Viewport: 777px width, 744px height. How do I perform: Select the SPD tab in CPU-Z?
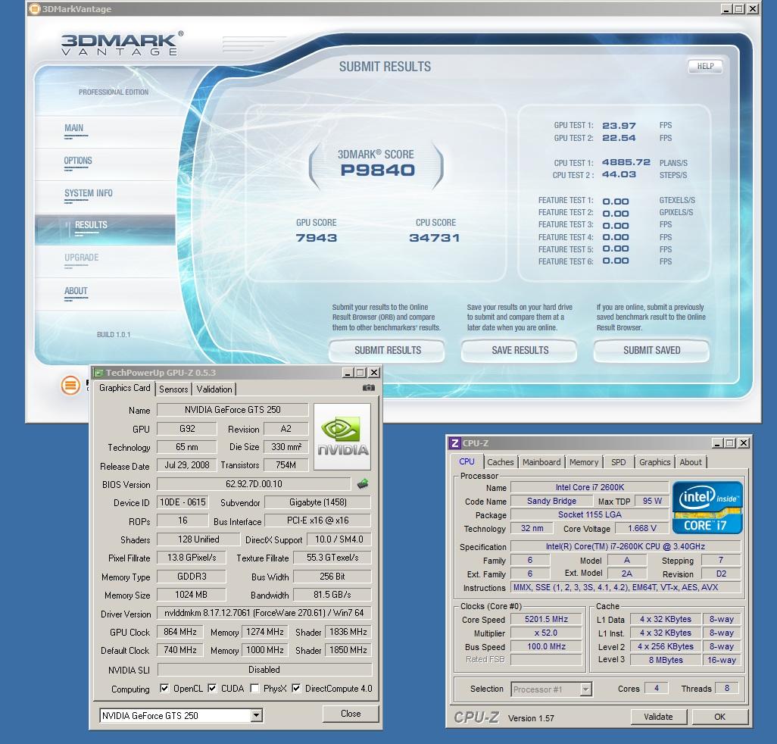point(619,462)
